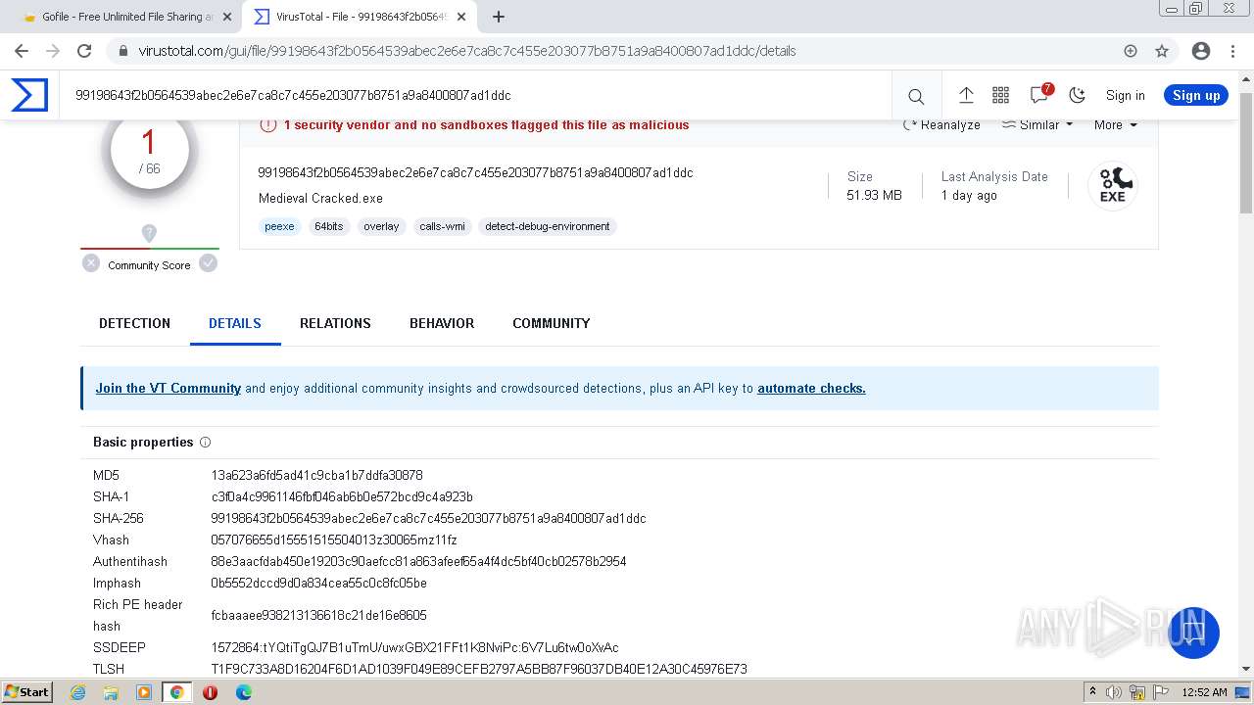Reload the page
This screenshot has height=705, width=1254.
click(84, 51)
